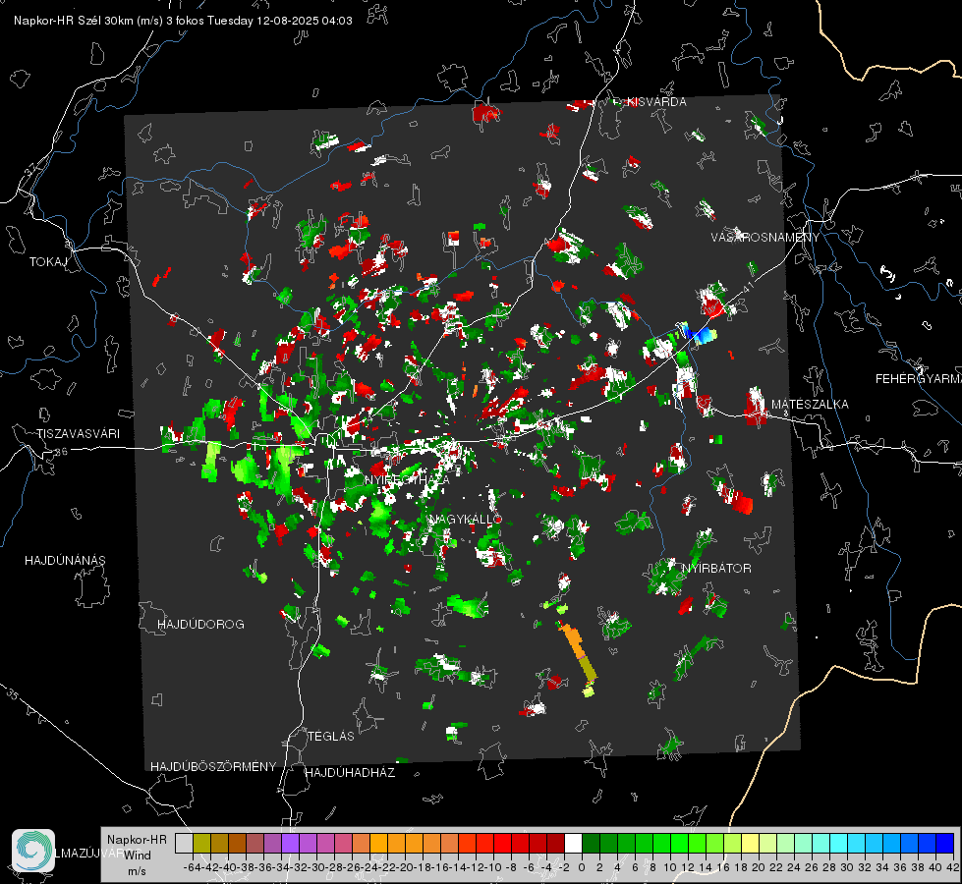This screenshot has width=962, height=884.
Task: Select the yellow 18 to 20 legend swatch
Action: pyautogui.click(x=751, y=843)
